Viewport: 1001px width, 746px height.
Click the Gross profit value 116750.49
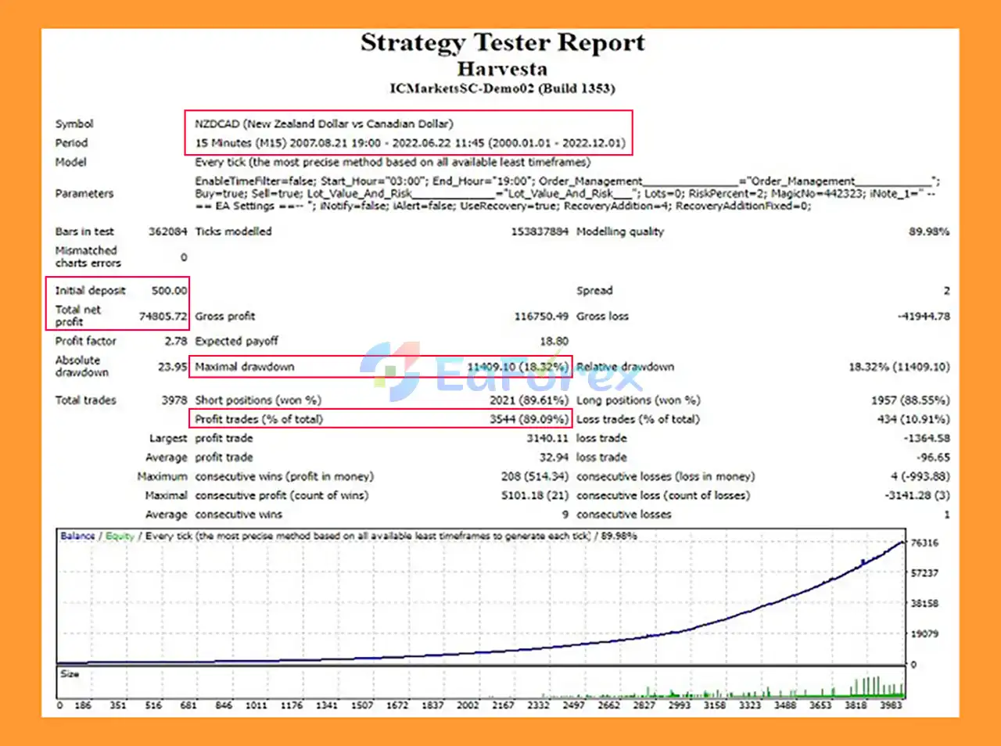click(x=540, y=316)
